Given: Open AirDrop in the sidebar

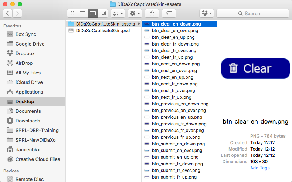Looking at the screenshot, I should point(24,63).
